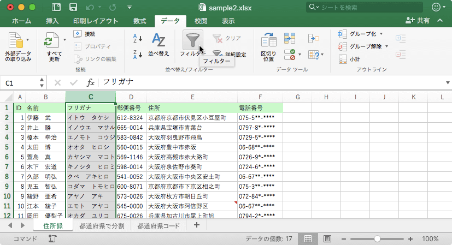Click the Data Validation icon
Viewport: 452px width, 245px height.
290,55
